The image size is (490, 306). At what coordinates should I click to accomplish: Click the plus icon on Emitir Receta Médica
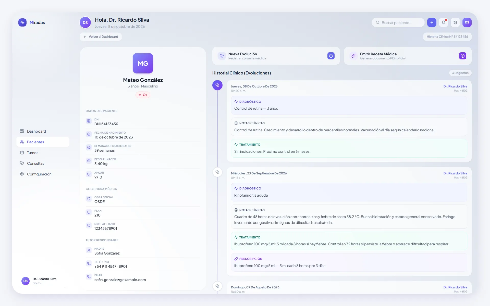[x=463, y=56]
